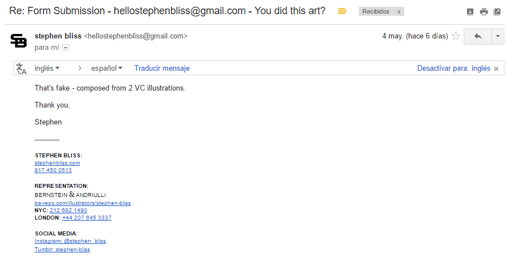
Task: Remove the Recibidos label with its x
Action: 399,12
